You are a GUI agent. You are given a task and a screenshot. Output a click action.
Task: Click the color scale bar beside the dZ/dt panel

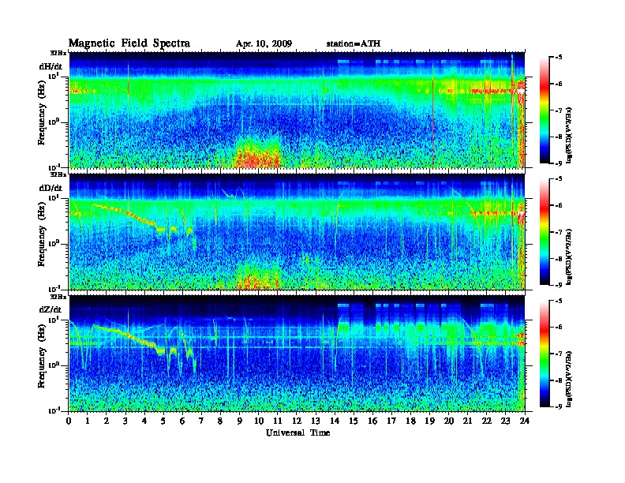(x=545, y=354)
